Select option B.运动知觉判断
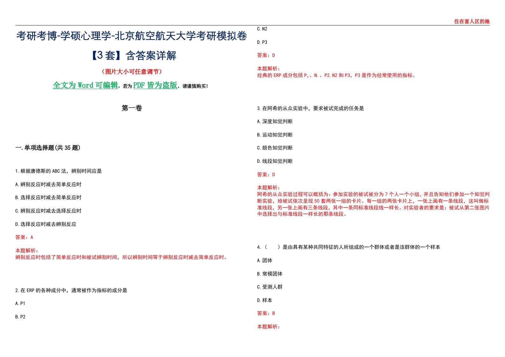The height and width of the screenshot is (357, 505). [x=275, y=135]
